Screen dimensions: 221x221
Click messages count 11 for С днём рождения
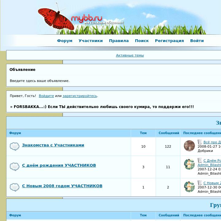(168, 167)
